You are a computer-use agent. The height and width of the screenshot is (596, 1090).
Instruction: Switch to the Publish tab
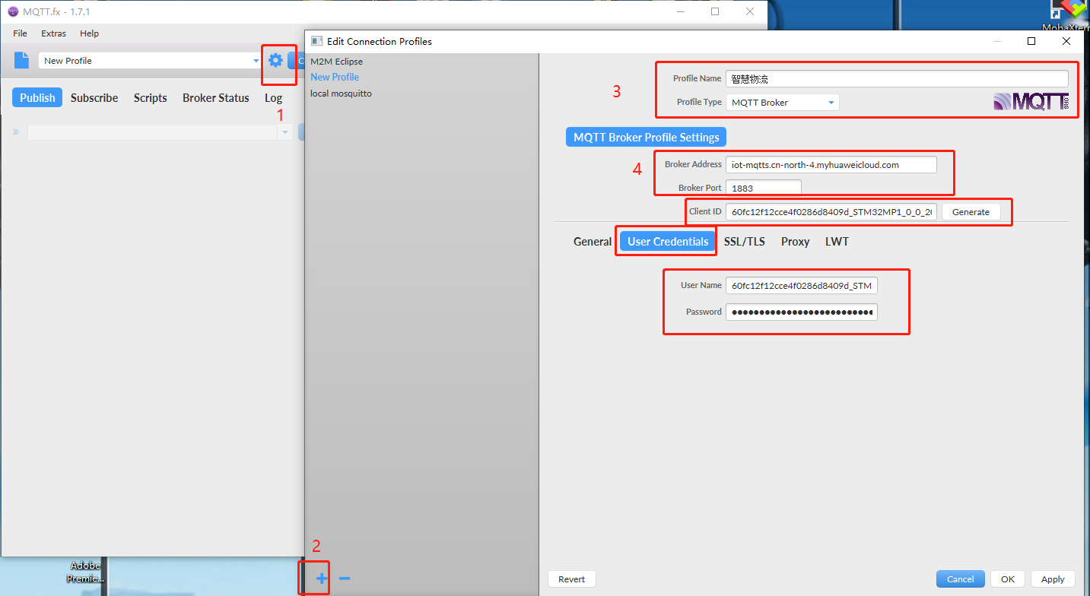click(x=37, y=97)
